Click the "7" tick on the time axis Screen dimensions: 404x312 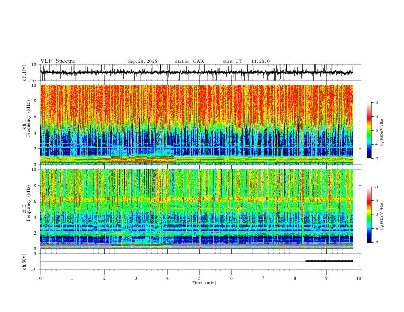[263, 278]
